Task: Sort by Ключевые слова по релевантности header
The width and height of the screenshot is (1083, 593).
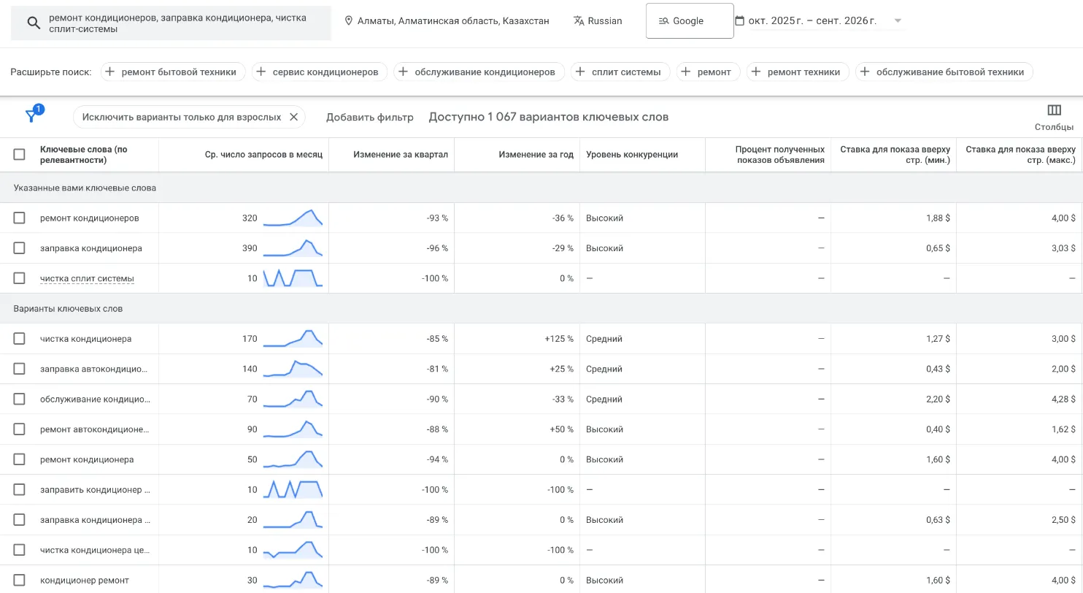Action: pos(84,155)
